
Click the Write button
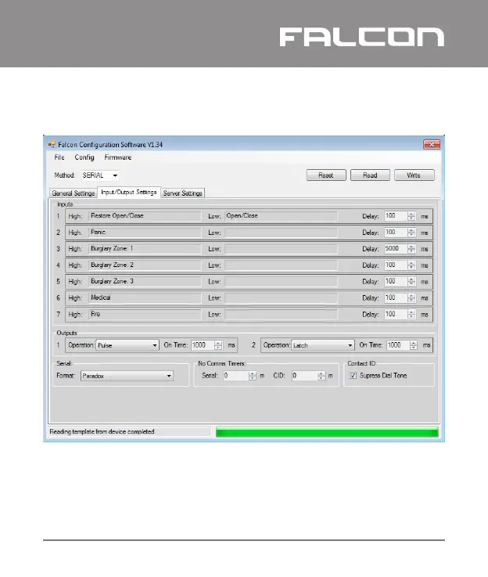414,175
